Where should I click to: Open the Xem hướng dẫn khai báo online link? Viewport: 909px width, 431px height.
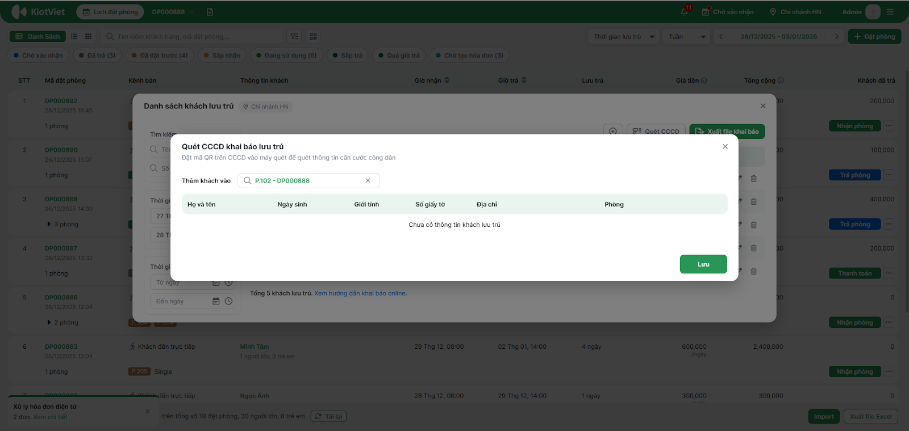coord(360,293)
